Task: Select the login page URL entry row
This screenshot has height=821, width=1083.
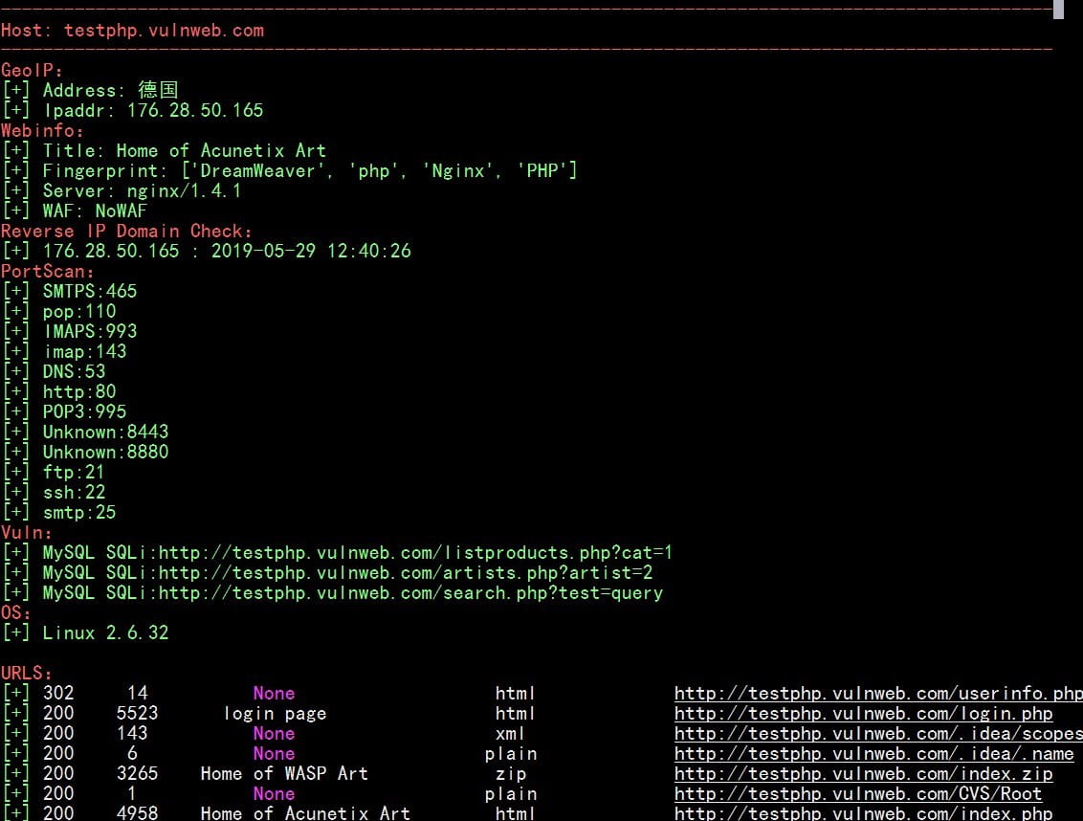Action: click(x=275, y=713)
